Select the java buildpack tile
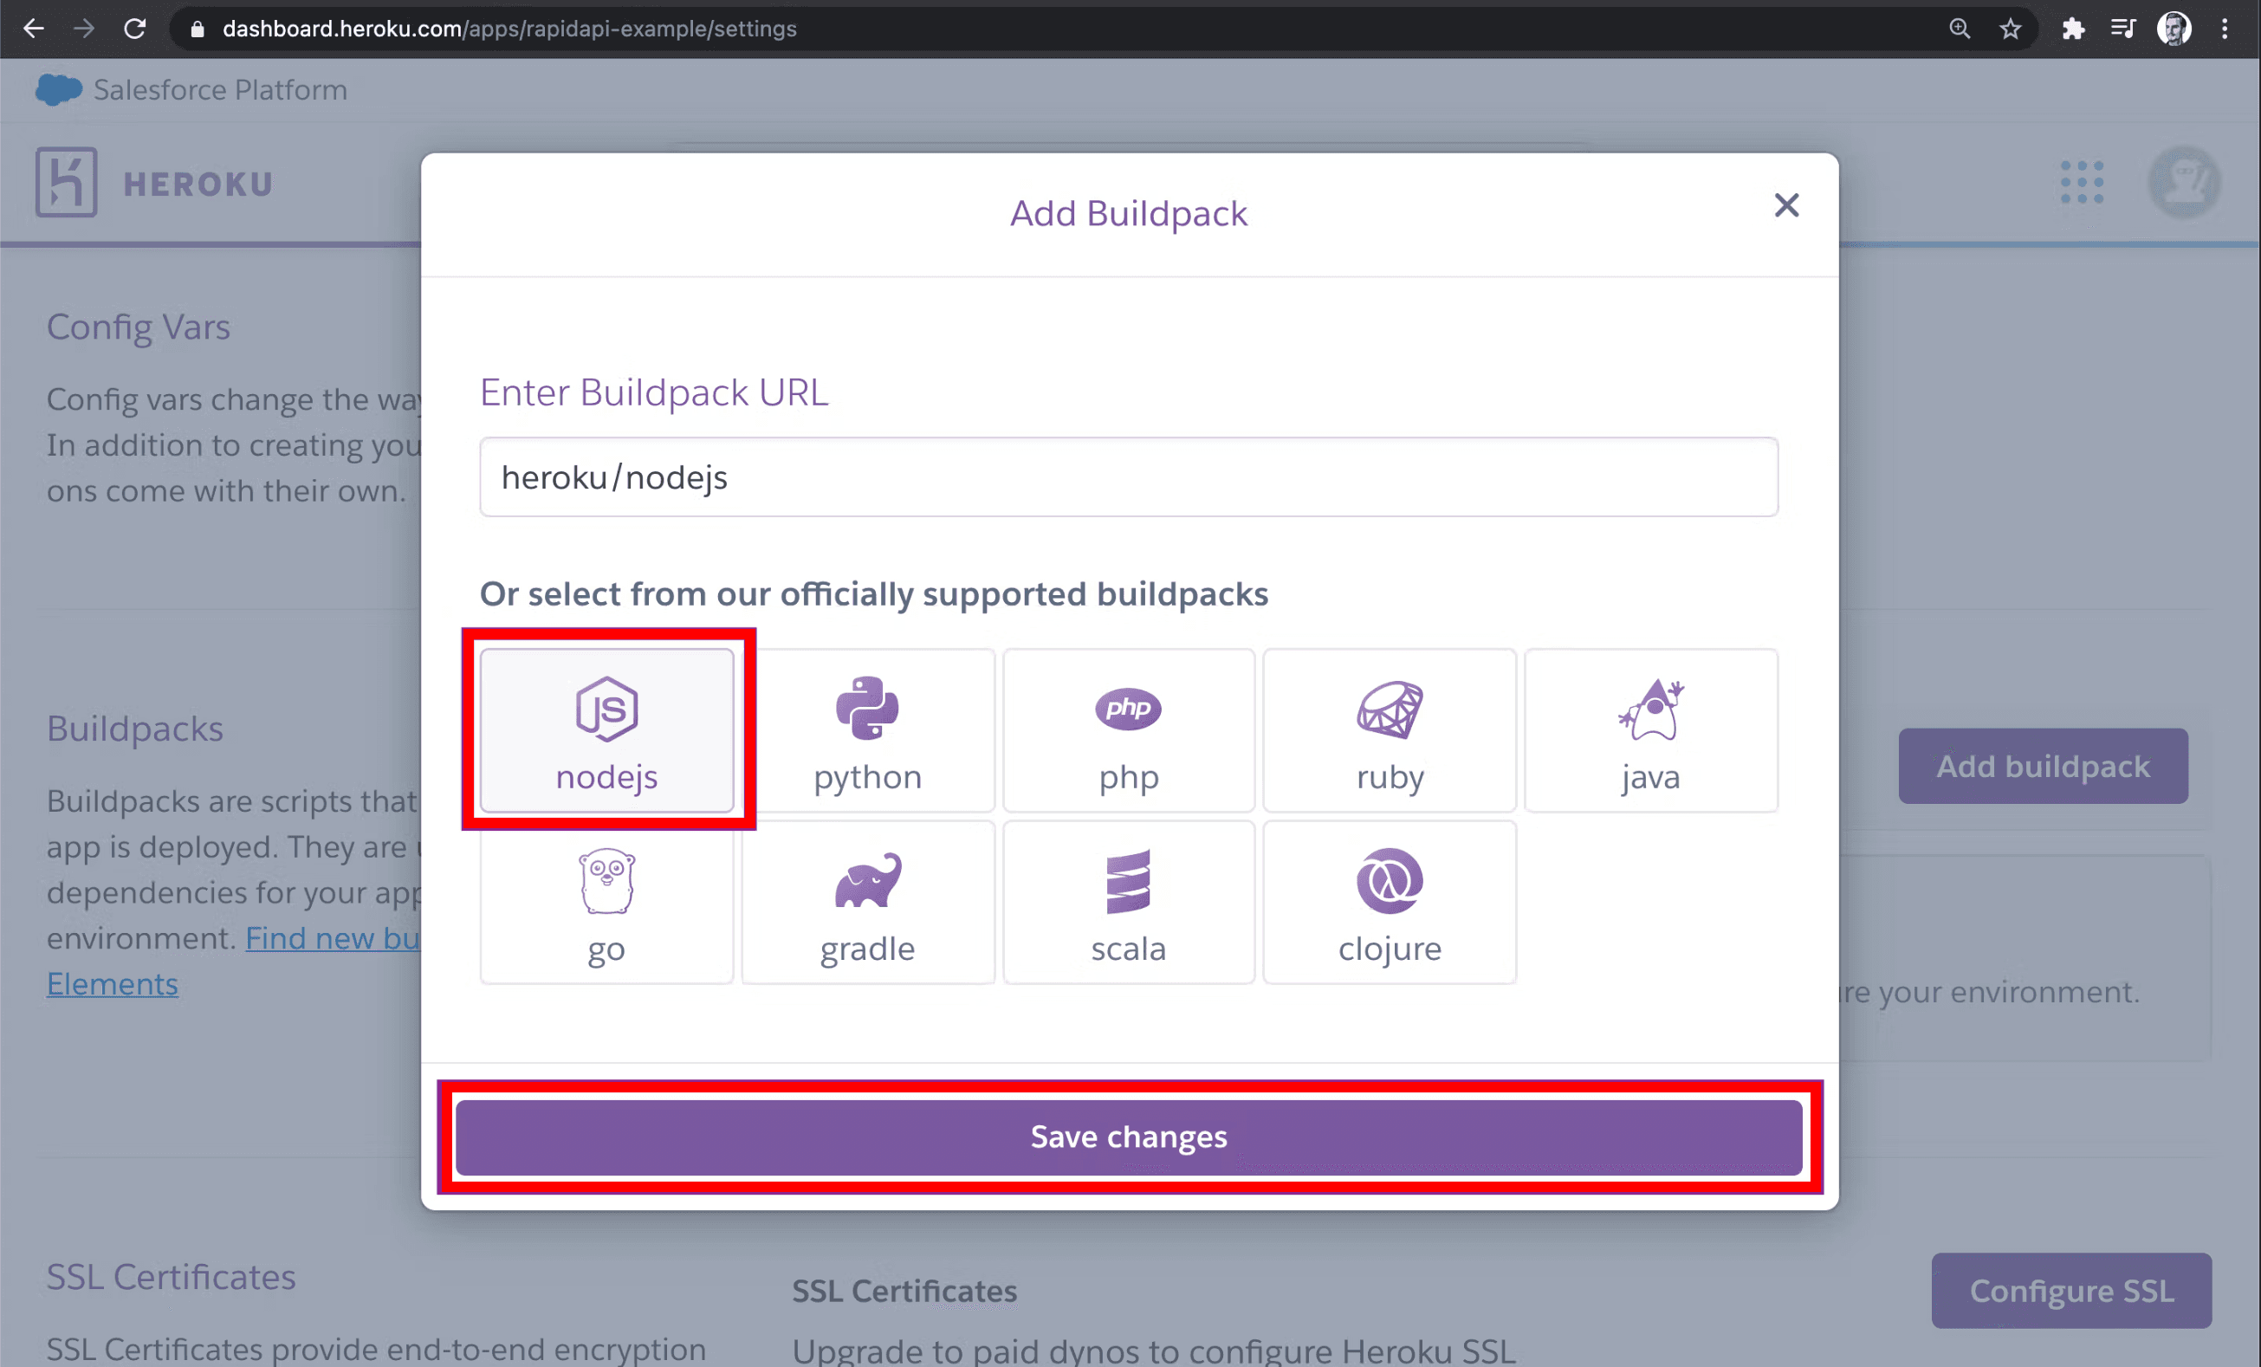Image resolution: width=2261 pixels, height=1367 pixels. coord(1651,730)
